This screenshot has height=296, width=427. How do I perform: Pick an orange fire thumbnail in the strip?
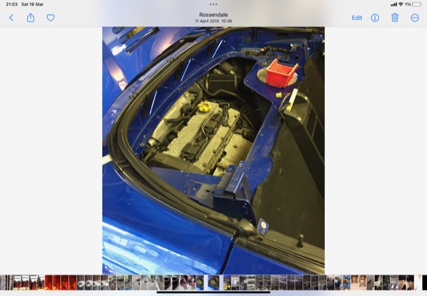coord(50,282)
